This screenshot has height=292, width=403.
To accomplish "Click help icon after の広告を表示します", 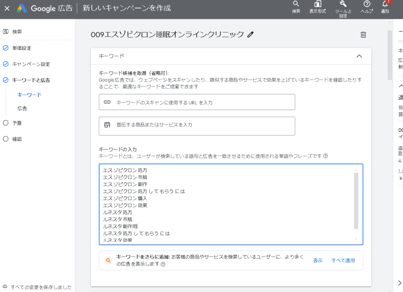I will pos(163,264).
